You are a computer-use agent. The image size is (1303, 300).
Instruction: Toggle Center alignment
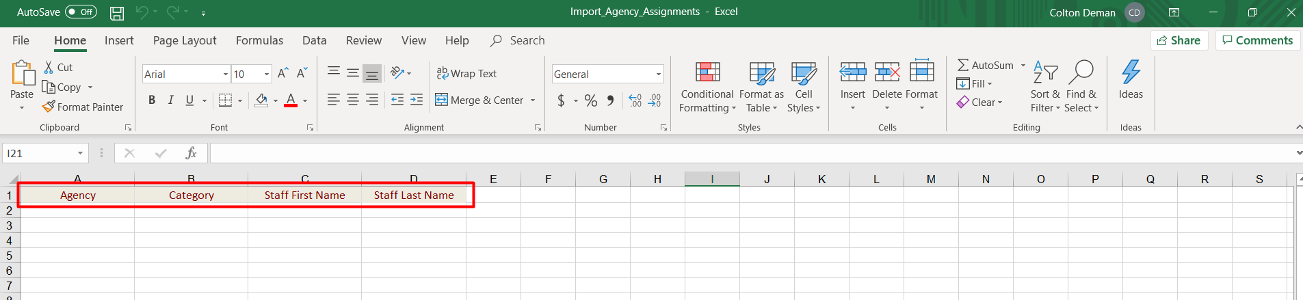(x=353, y=100)
